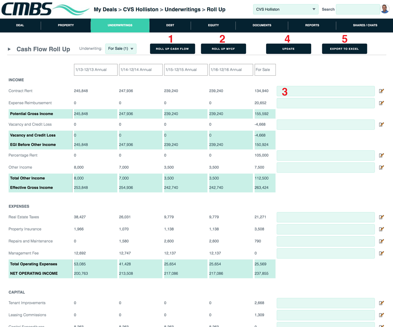Click the Management Fee comment input field

point(325,253)
